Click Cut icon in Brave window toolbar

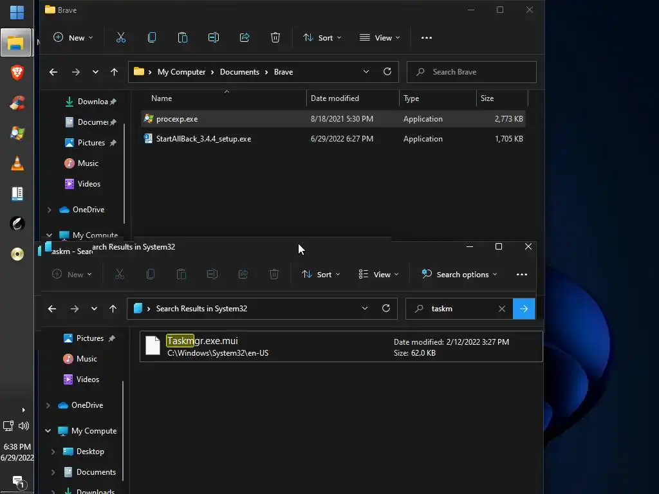click(x=120, y=38)
